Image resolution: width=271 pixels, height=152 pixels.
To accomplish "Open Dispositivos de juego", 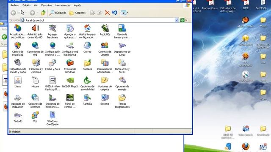I will point(122,49).
